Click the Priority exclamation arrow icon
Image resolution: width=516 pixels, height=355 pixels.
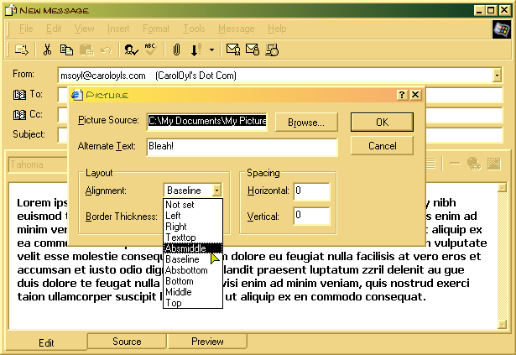pos(196,50)
